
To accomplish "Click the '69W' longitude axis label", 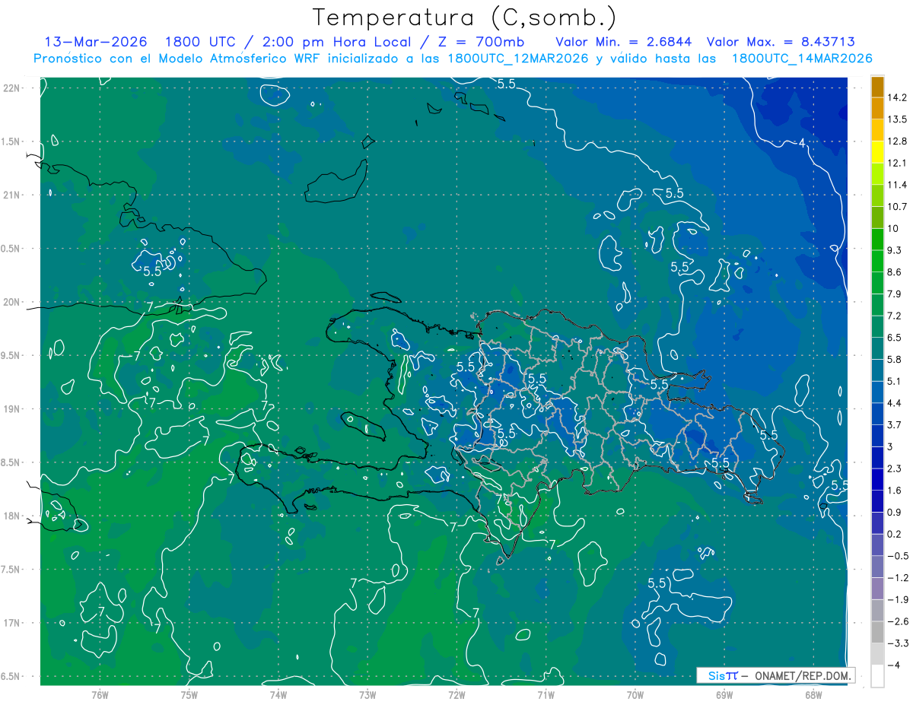I will 724,694.
